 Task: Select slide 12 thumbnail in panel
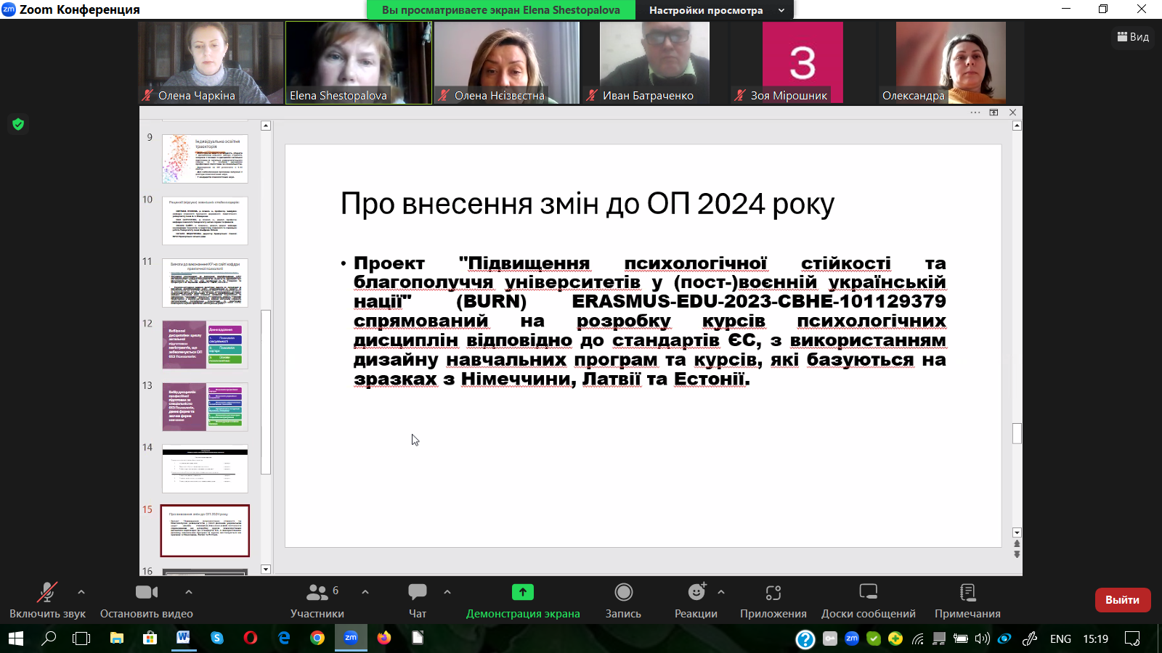click(205, 345)
